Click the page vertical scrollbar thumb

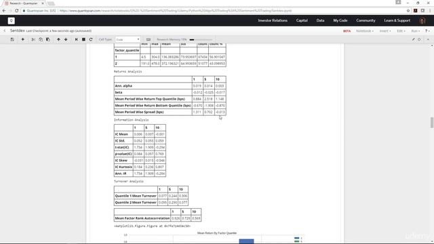pos(431,123)
